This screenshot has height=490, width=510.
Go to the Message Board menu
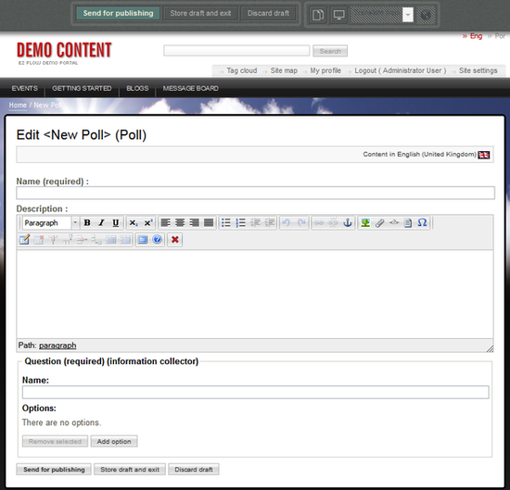191,88
